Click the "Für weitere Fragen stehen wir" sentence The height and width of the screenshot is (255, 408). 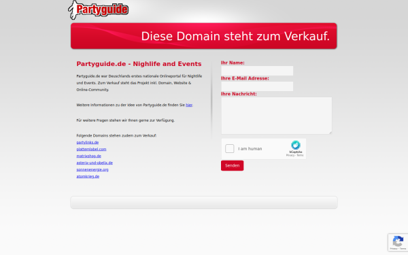coord(125,120)
